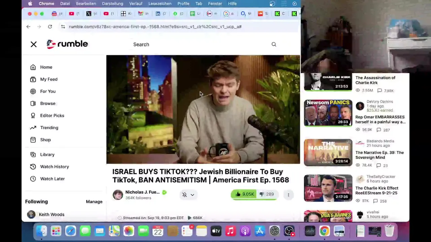Open Music from the dock
This screenshot has width=431, height=242.
[231, 231]
